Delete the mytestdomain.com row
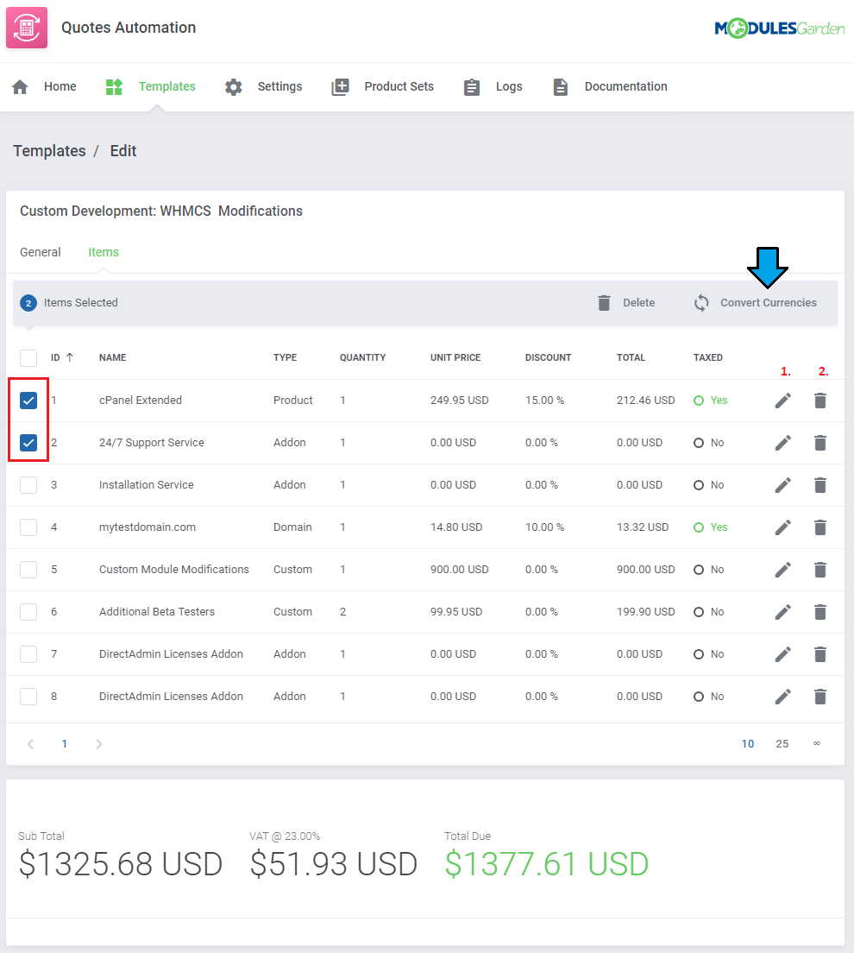The width and height of the screenshot is (854, 953). [x=820, y=527]
